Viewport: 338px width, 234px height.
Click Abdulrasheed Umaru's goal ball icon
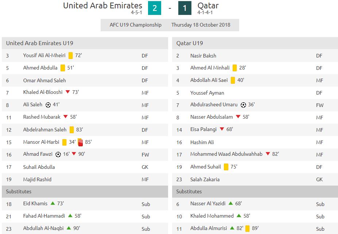243,105
